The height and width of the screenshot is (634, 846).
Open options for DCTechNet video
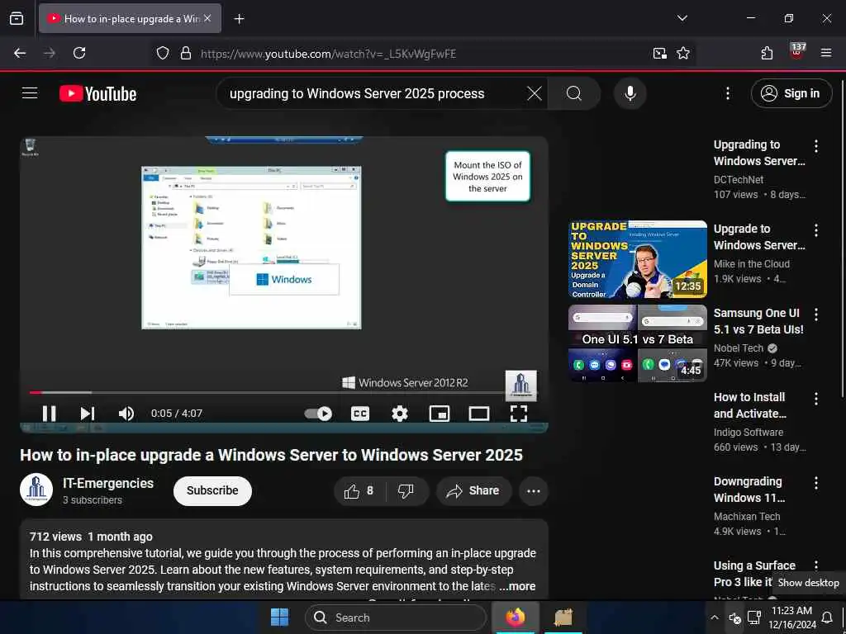[x=815, y=145]
